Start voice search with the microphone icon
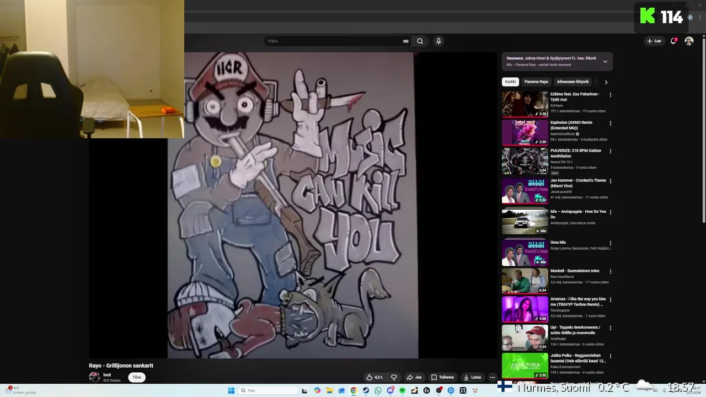This screenshot has height=397, width=706. [438, 41]
